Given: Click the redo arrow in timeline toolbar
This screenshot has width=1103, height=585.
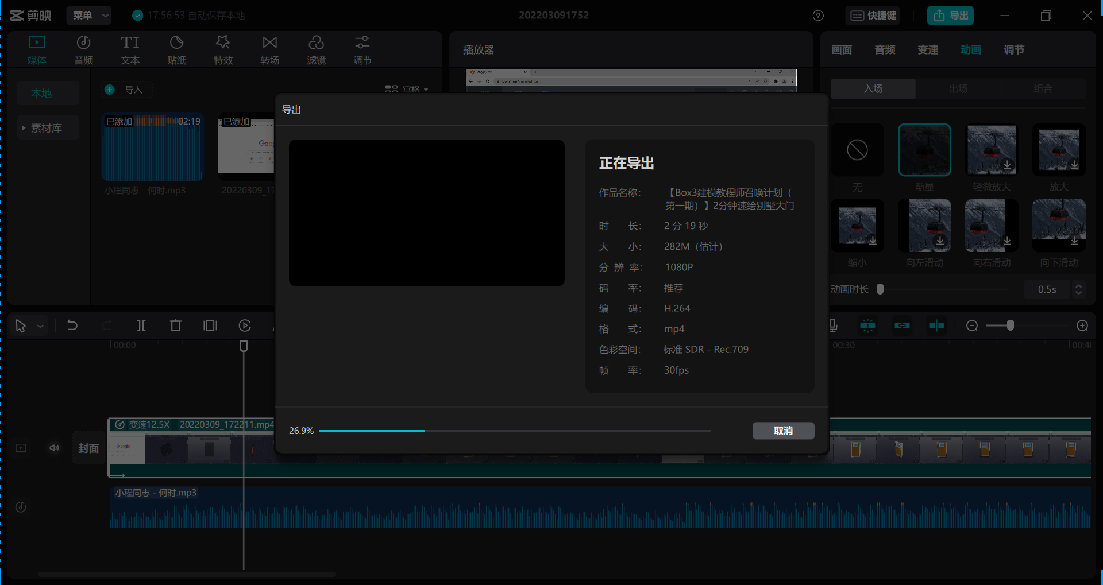Looking at the screenshot, I should [107, 326].
